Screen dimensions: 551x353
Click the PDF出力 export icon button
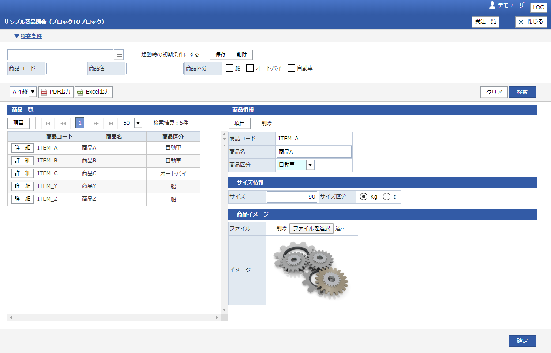click(x=56, y=92)
